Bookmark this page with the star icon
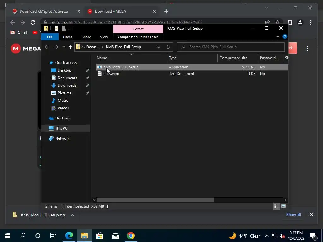Viewport: 323px width, 242px height. pos(278,22)
